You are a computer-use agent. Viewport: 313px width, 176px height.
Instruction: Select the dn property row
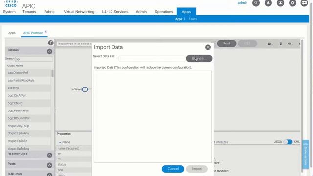74,154
